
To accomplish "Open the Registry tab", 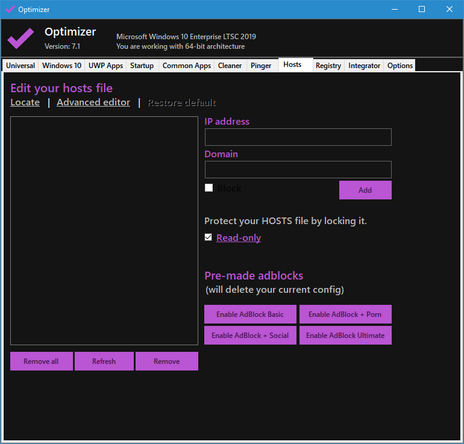I will coord(328,66).
